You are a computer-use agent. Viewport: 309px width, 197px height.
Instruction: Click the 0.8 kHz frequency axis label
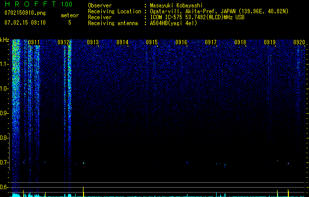click(x=3, y=138)
